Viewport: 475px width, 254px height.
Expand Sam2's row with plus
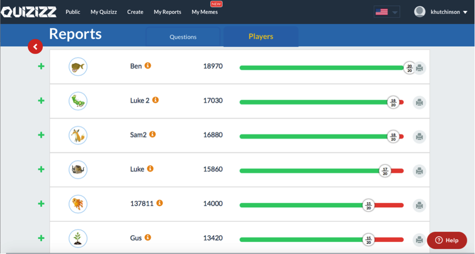[41, 135]
